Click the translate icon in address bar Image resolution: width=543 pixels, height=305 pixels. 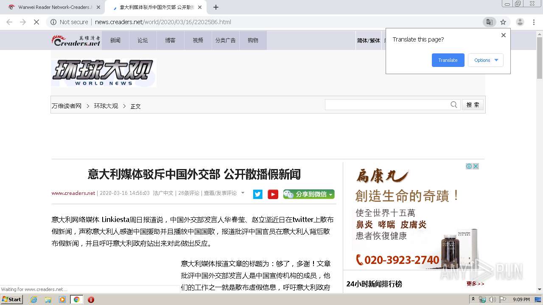point(489,22)
